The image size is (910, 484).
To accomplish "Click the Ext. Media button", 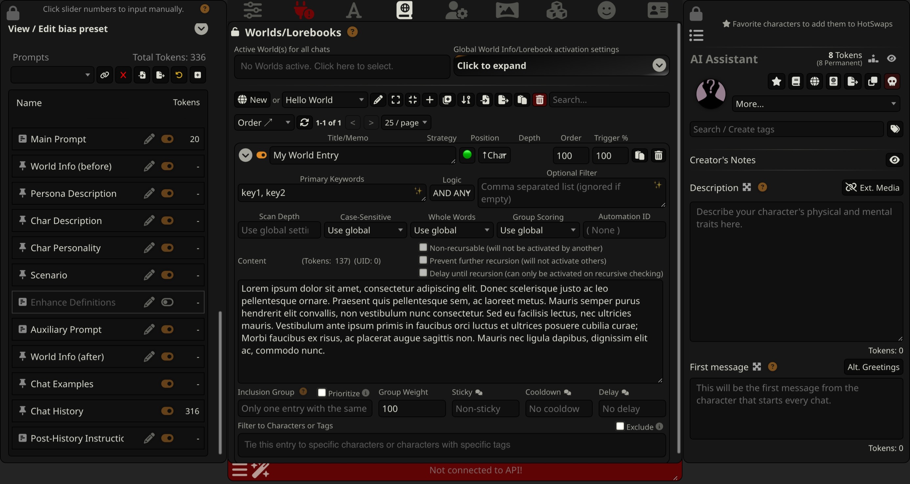I will 872,188.
